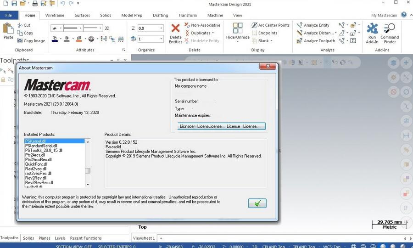Image resolution: width=413 pixels, height=248 pixels.
Task: Click the clear colors sphere icon
Action: click(x=91, y=39)
